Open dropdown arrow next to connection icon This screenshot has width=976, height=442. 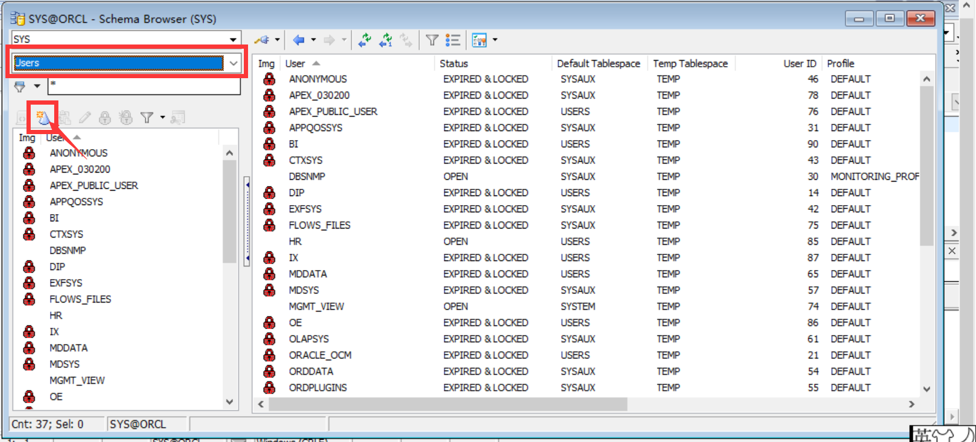tap(277, 40)
